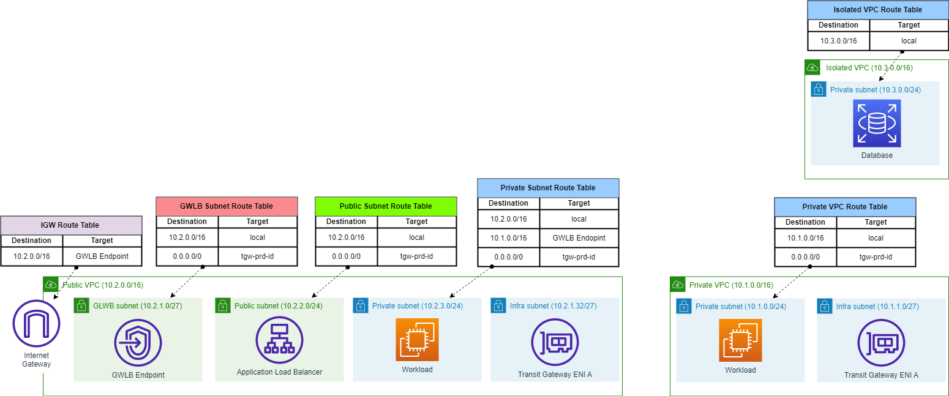Select Transit Gateway ENI icon in Private VPC
Image resolution: width=949 pixels, height=396 pixels.
pos(881,342)
